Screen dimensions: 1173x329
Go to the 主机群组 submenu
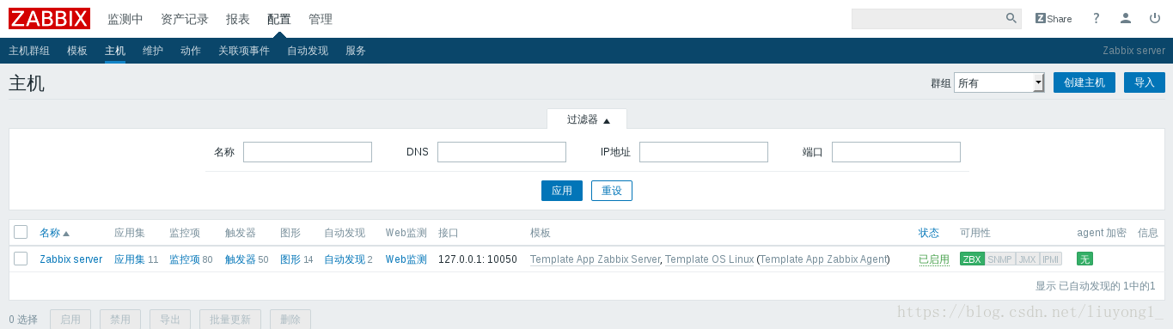pos(29,51)
